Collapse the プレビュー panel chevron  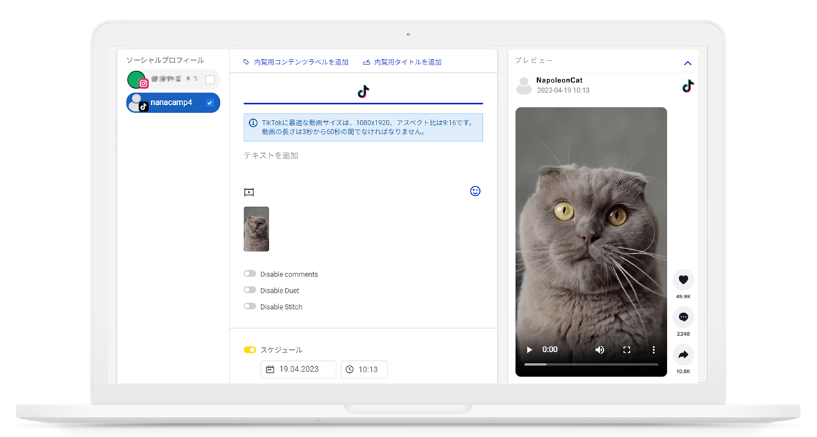tap(688, 63)
